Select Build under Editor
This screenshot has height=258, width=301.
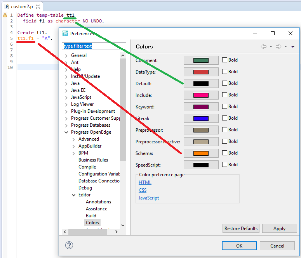[91, 216]
